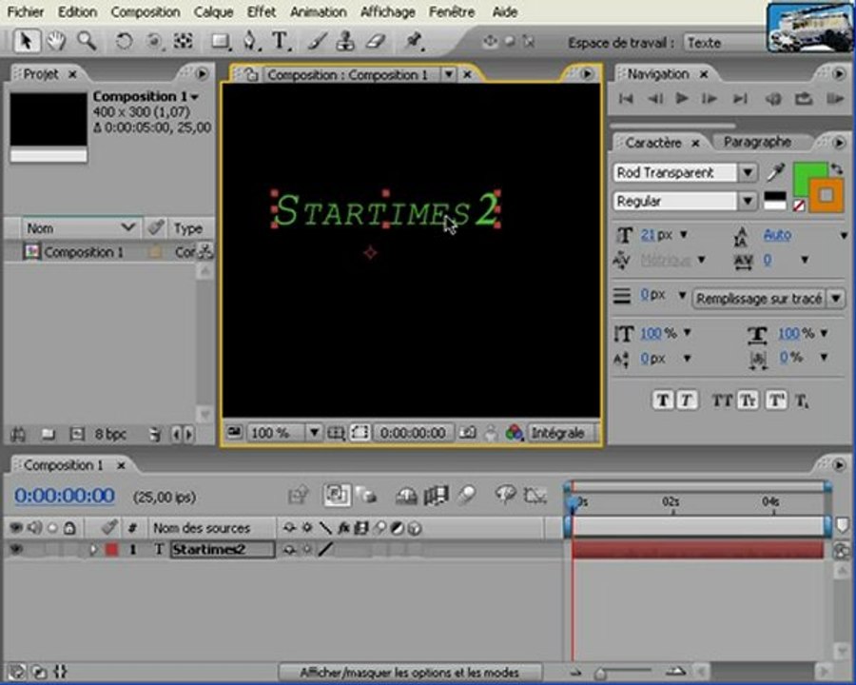
Task: Click the Startimes2 layer name field
Action: pos(223,550)
